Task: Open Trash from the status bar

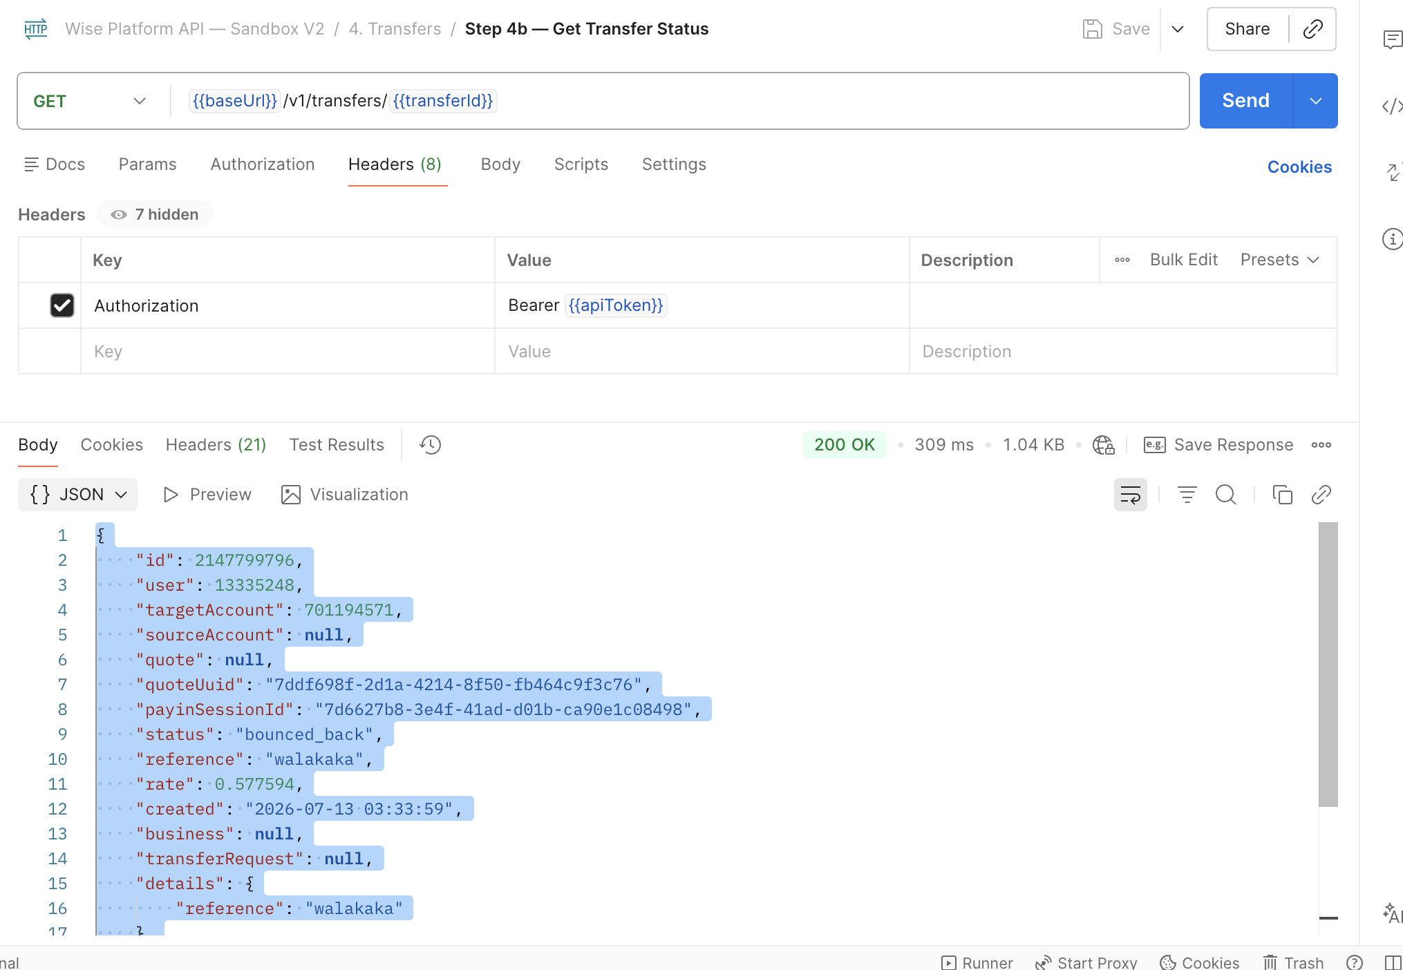Action: [x=1293, y=962]
